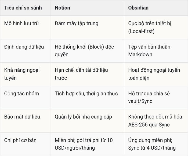Click the 'mã hóa AES-256 qua Sync' cell

click(x=155, y=121)
